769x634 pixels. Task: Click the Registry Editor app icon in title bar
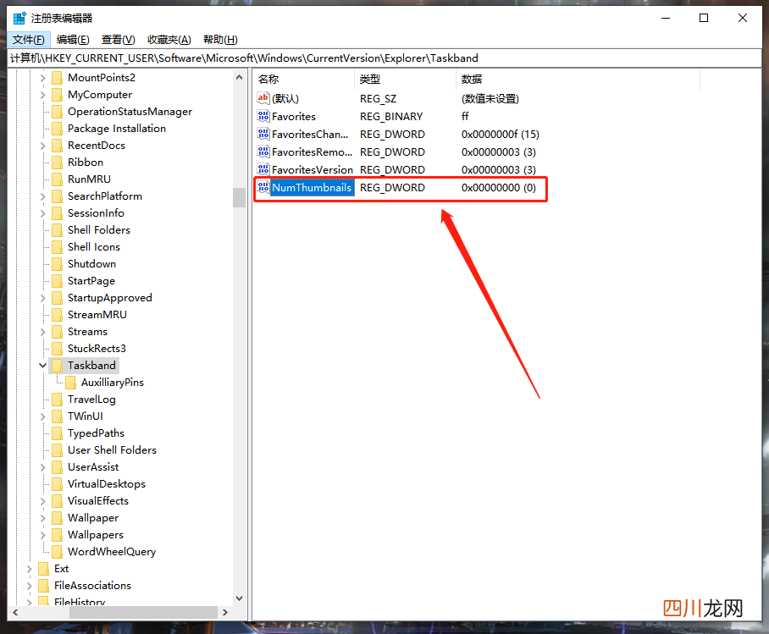[19, 19]
